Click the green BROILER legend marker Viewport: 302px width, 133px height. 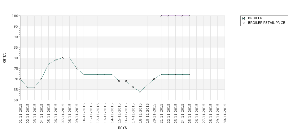[244, 18]
